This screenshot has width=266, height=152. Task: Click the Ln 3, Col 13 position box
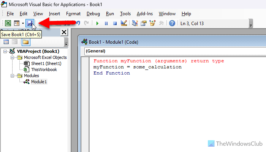point(213,24)
